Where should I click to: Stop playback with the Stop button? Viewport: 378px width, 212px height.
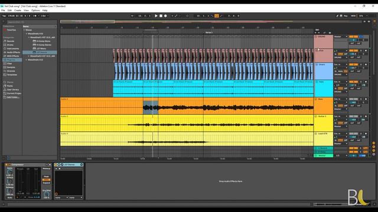[x=161, y=16]
